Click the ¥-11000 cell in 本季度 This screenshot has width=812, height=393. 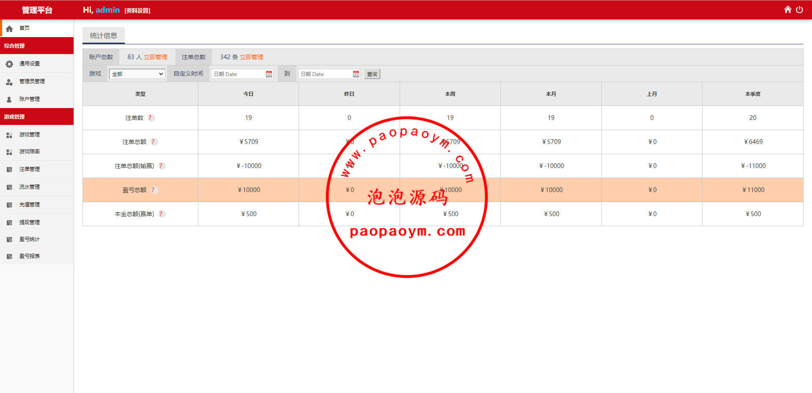click(753, 166)
